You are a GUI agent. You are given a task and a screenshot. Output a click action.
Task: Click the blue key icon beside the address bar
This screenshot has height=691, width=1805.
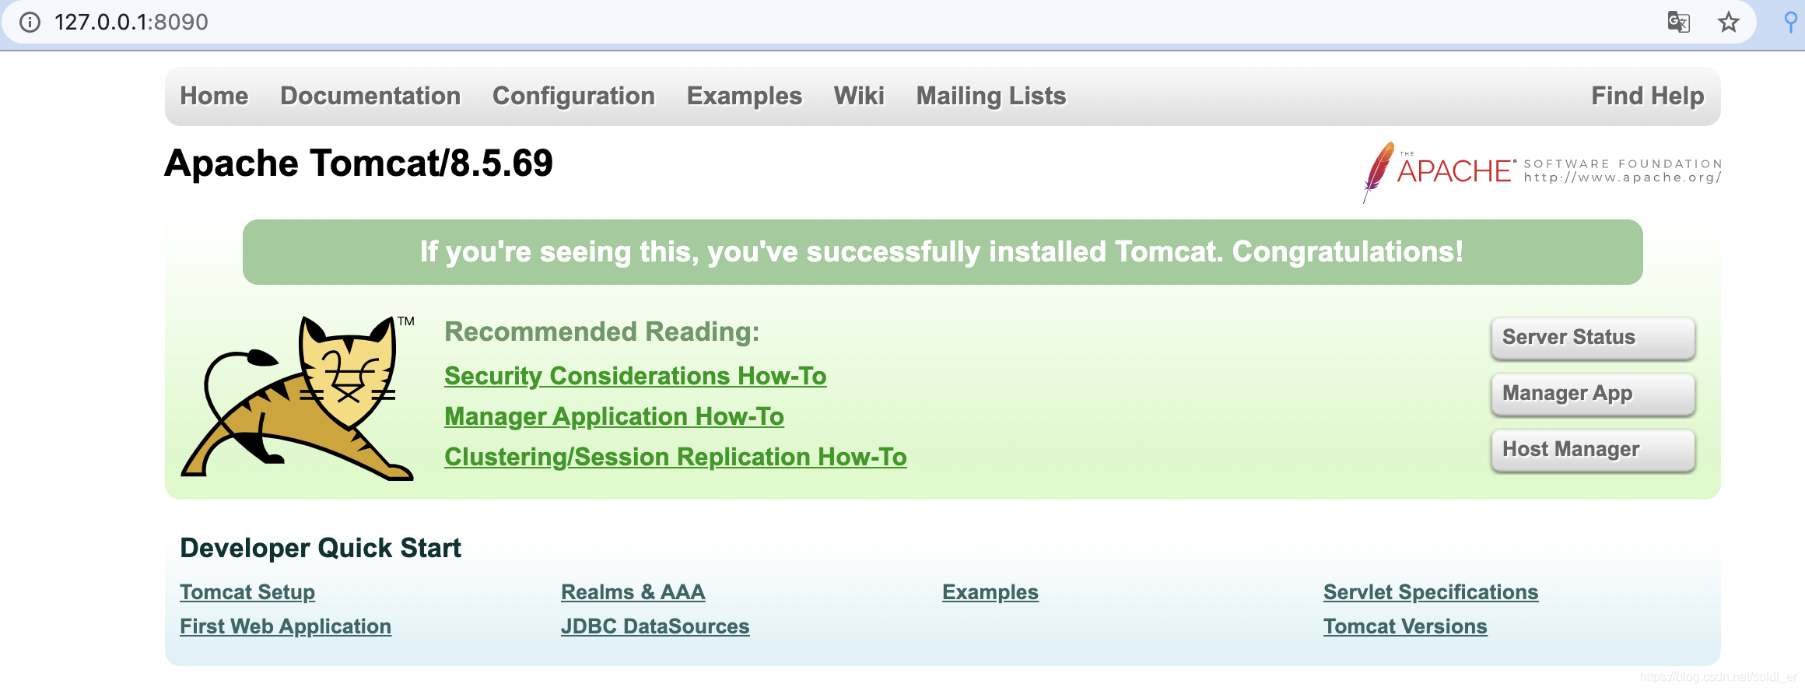click(1791, 22)
